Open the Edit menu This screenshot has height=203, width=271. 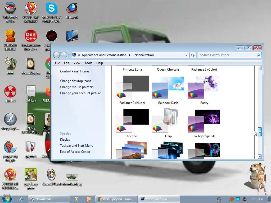tap(66, 63)
